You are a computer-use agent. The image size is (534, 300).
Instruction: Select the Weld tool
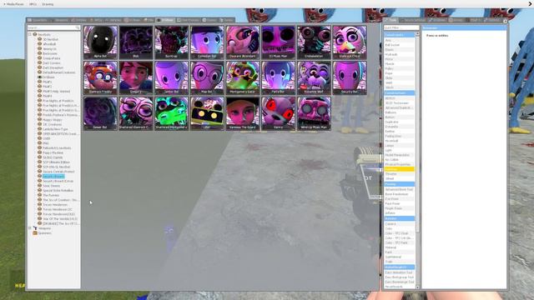(399, 82)
